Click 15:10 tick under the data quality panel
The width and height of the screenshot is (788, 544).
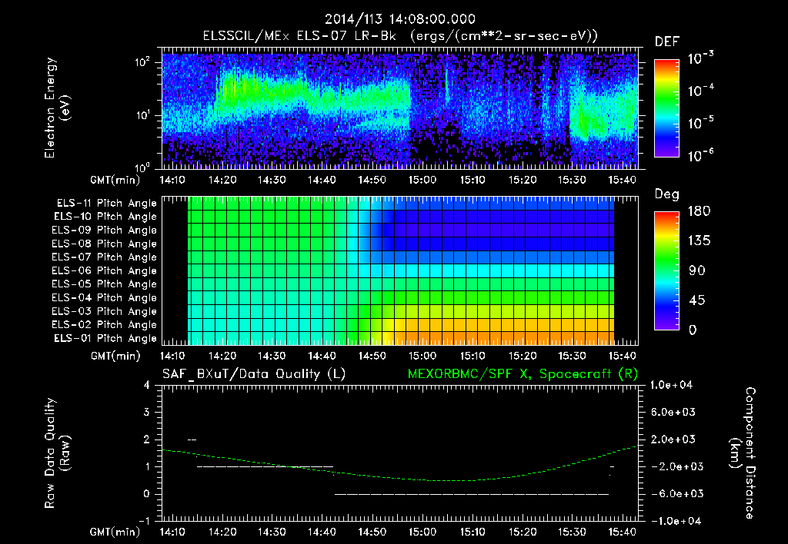472,532
